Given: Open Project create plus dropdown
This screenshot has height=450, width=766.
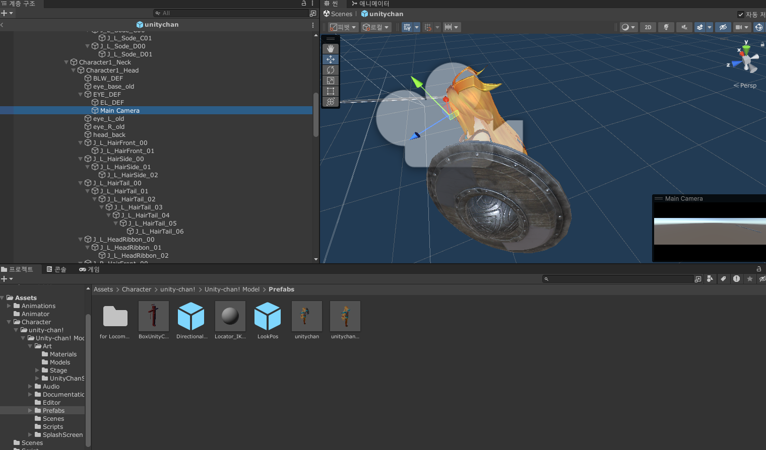Looking at the screenshot, I should [7, 279].
